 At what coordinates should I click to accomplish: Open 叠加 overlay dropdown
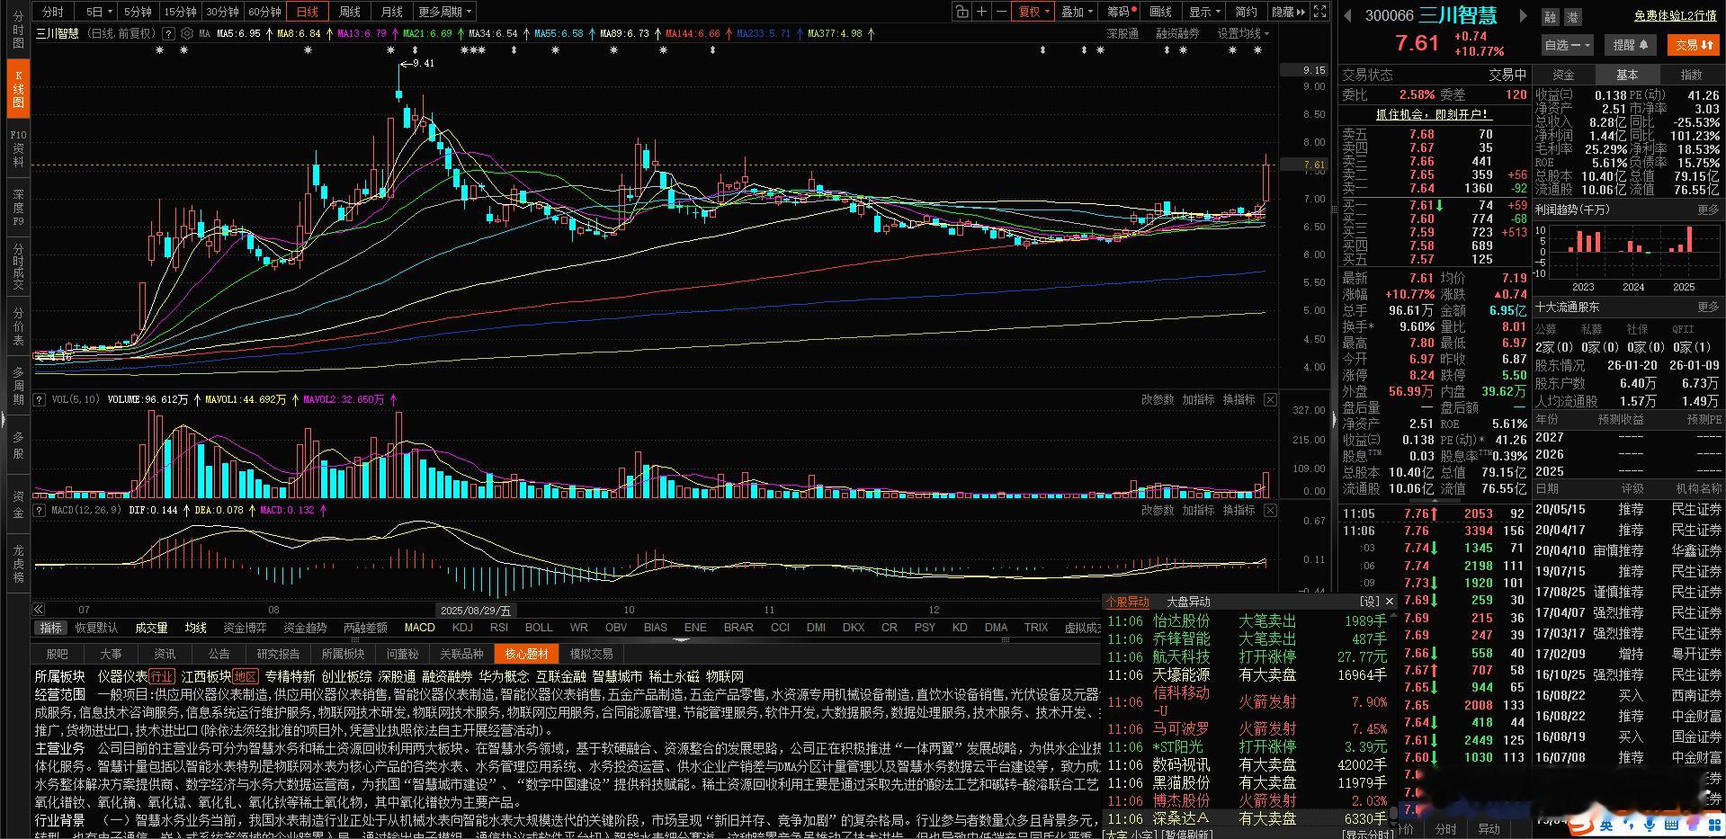tap(1077, 12)
